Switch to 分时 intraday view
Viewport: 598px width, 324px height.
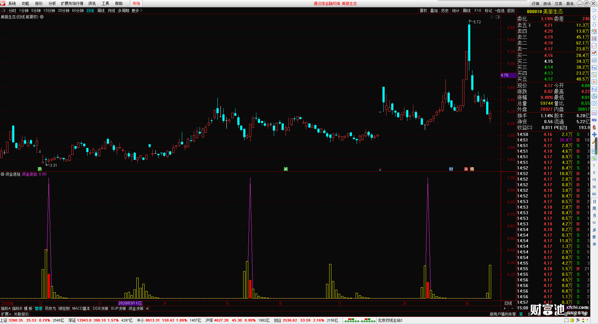pos(12,11)
